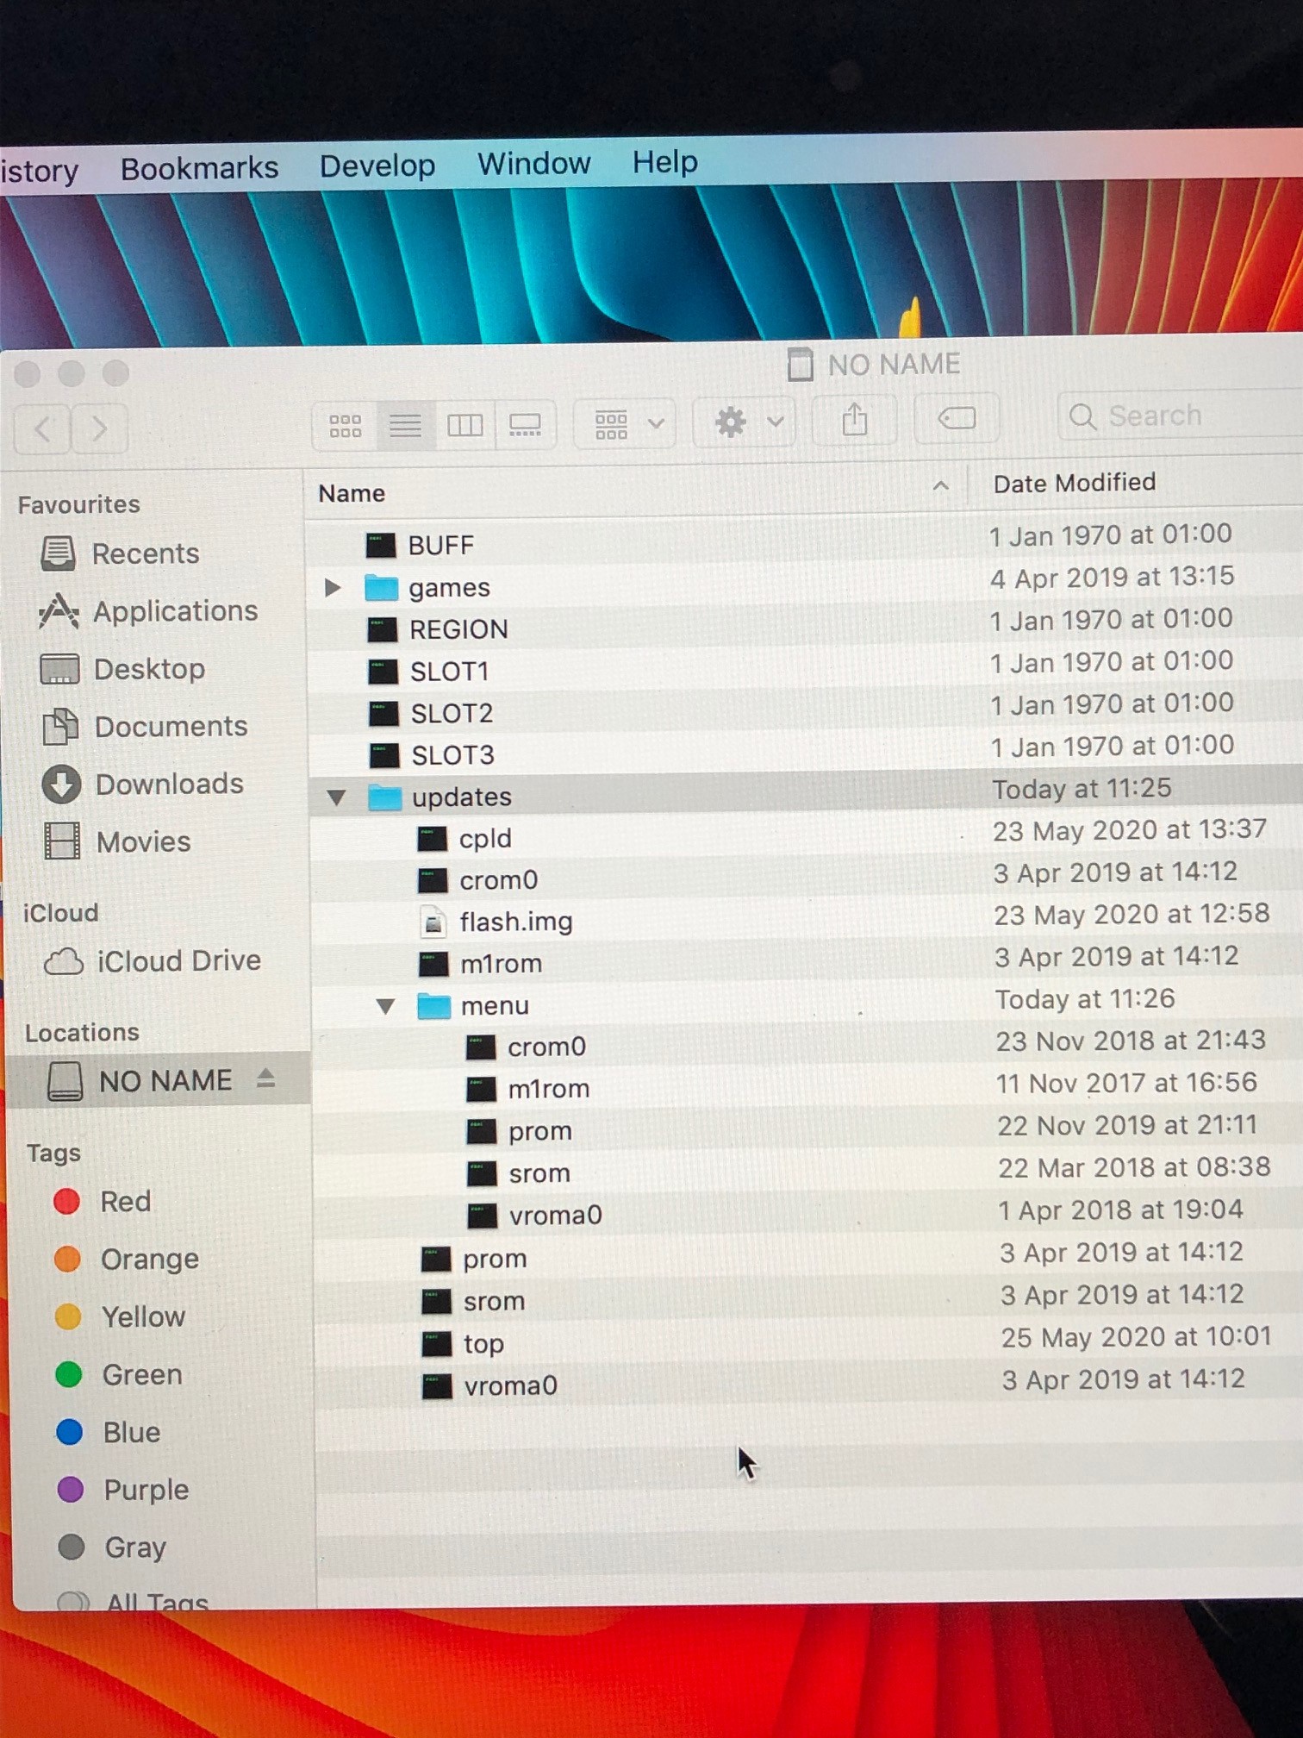Viewport: 1303px width, 1738px height.
Task: Go back with the left arrow button
Action: point(42,428)
